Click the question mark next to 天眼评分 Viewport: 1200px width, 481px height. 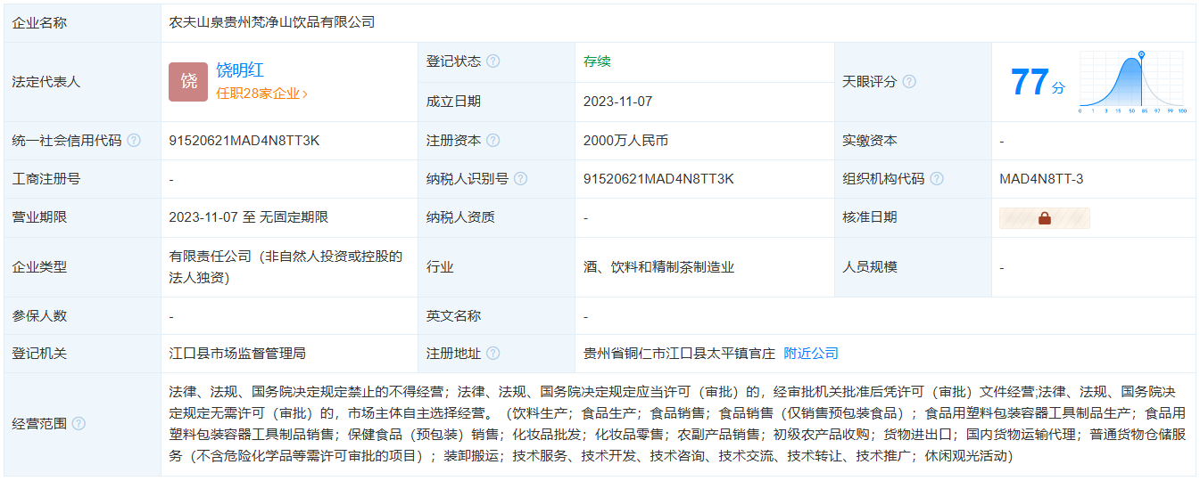pos(909,81)
